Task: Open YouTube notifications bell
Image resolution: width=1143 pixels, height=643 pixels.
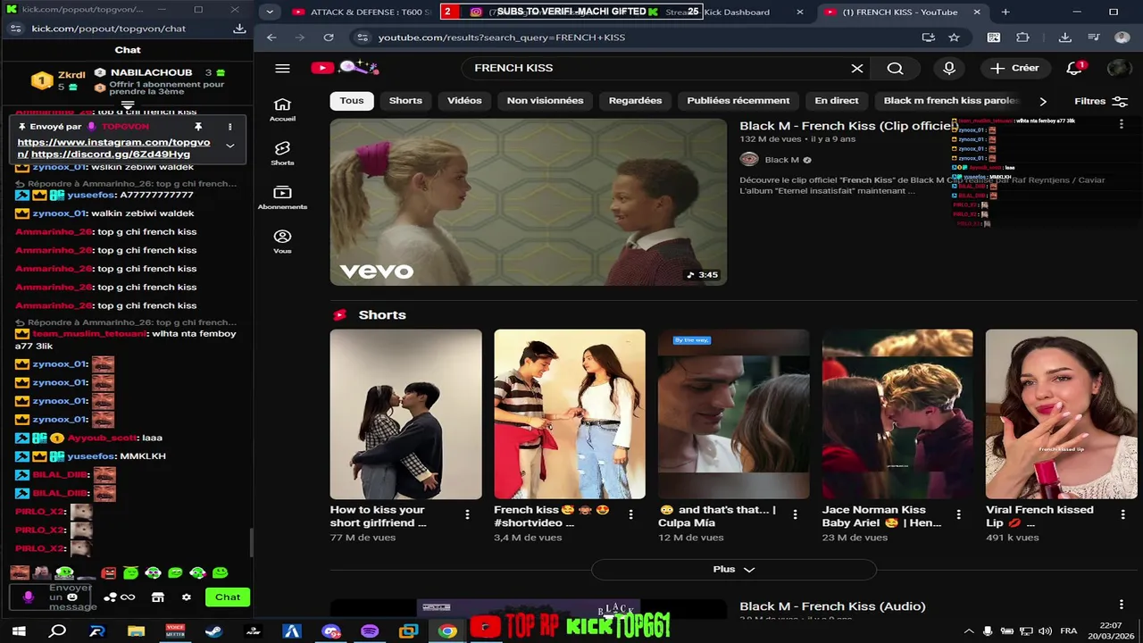Action: tap(1075, 69)
